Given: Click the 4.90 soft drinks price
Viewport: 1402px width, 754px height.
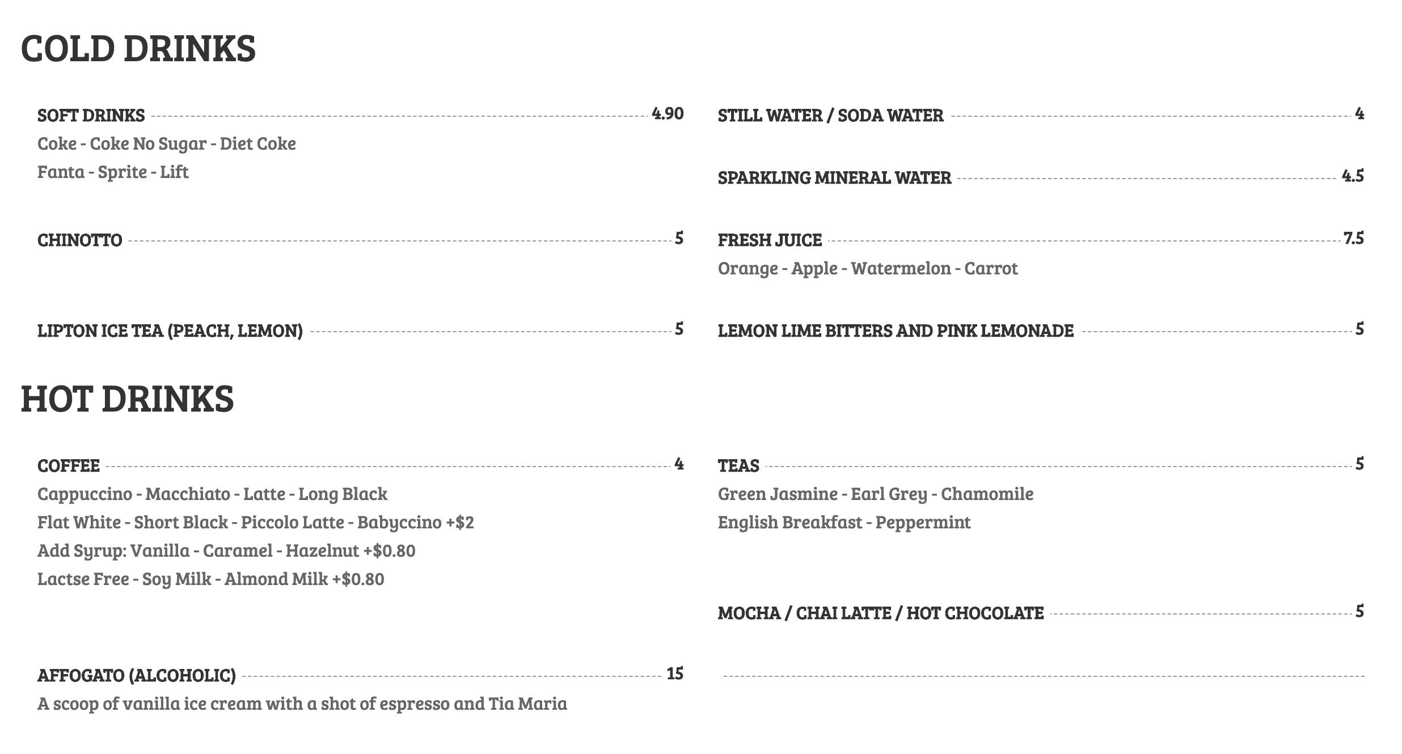Looking at the screenshot, I should [x=668, y=114].
